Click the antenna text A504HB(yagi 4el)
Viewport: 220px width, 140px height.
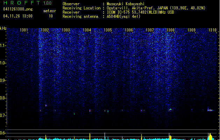[x=123, y=16]
